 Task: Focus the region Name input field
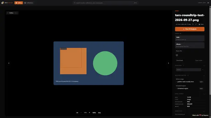[x=188, y=70]
